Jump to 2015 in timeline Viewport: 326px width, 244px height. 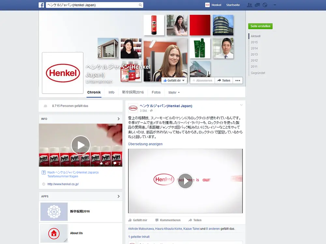pos(254,42)
